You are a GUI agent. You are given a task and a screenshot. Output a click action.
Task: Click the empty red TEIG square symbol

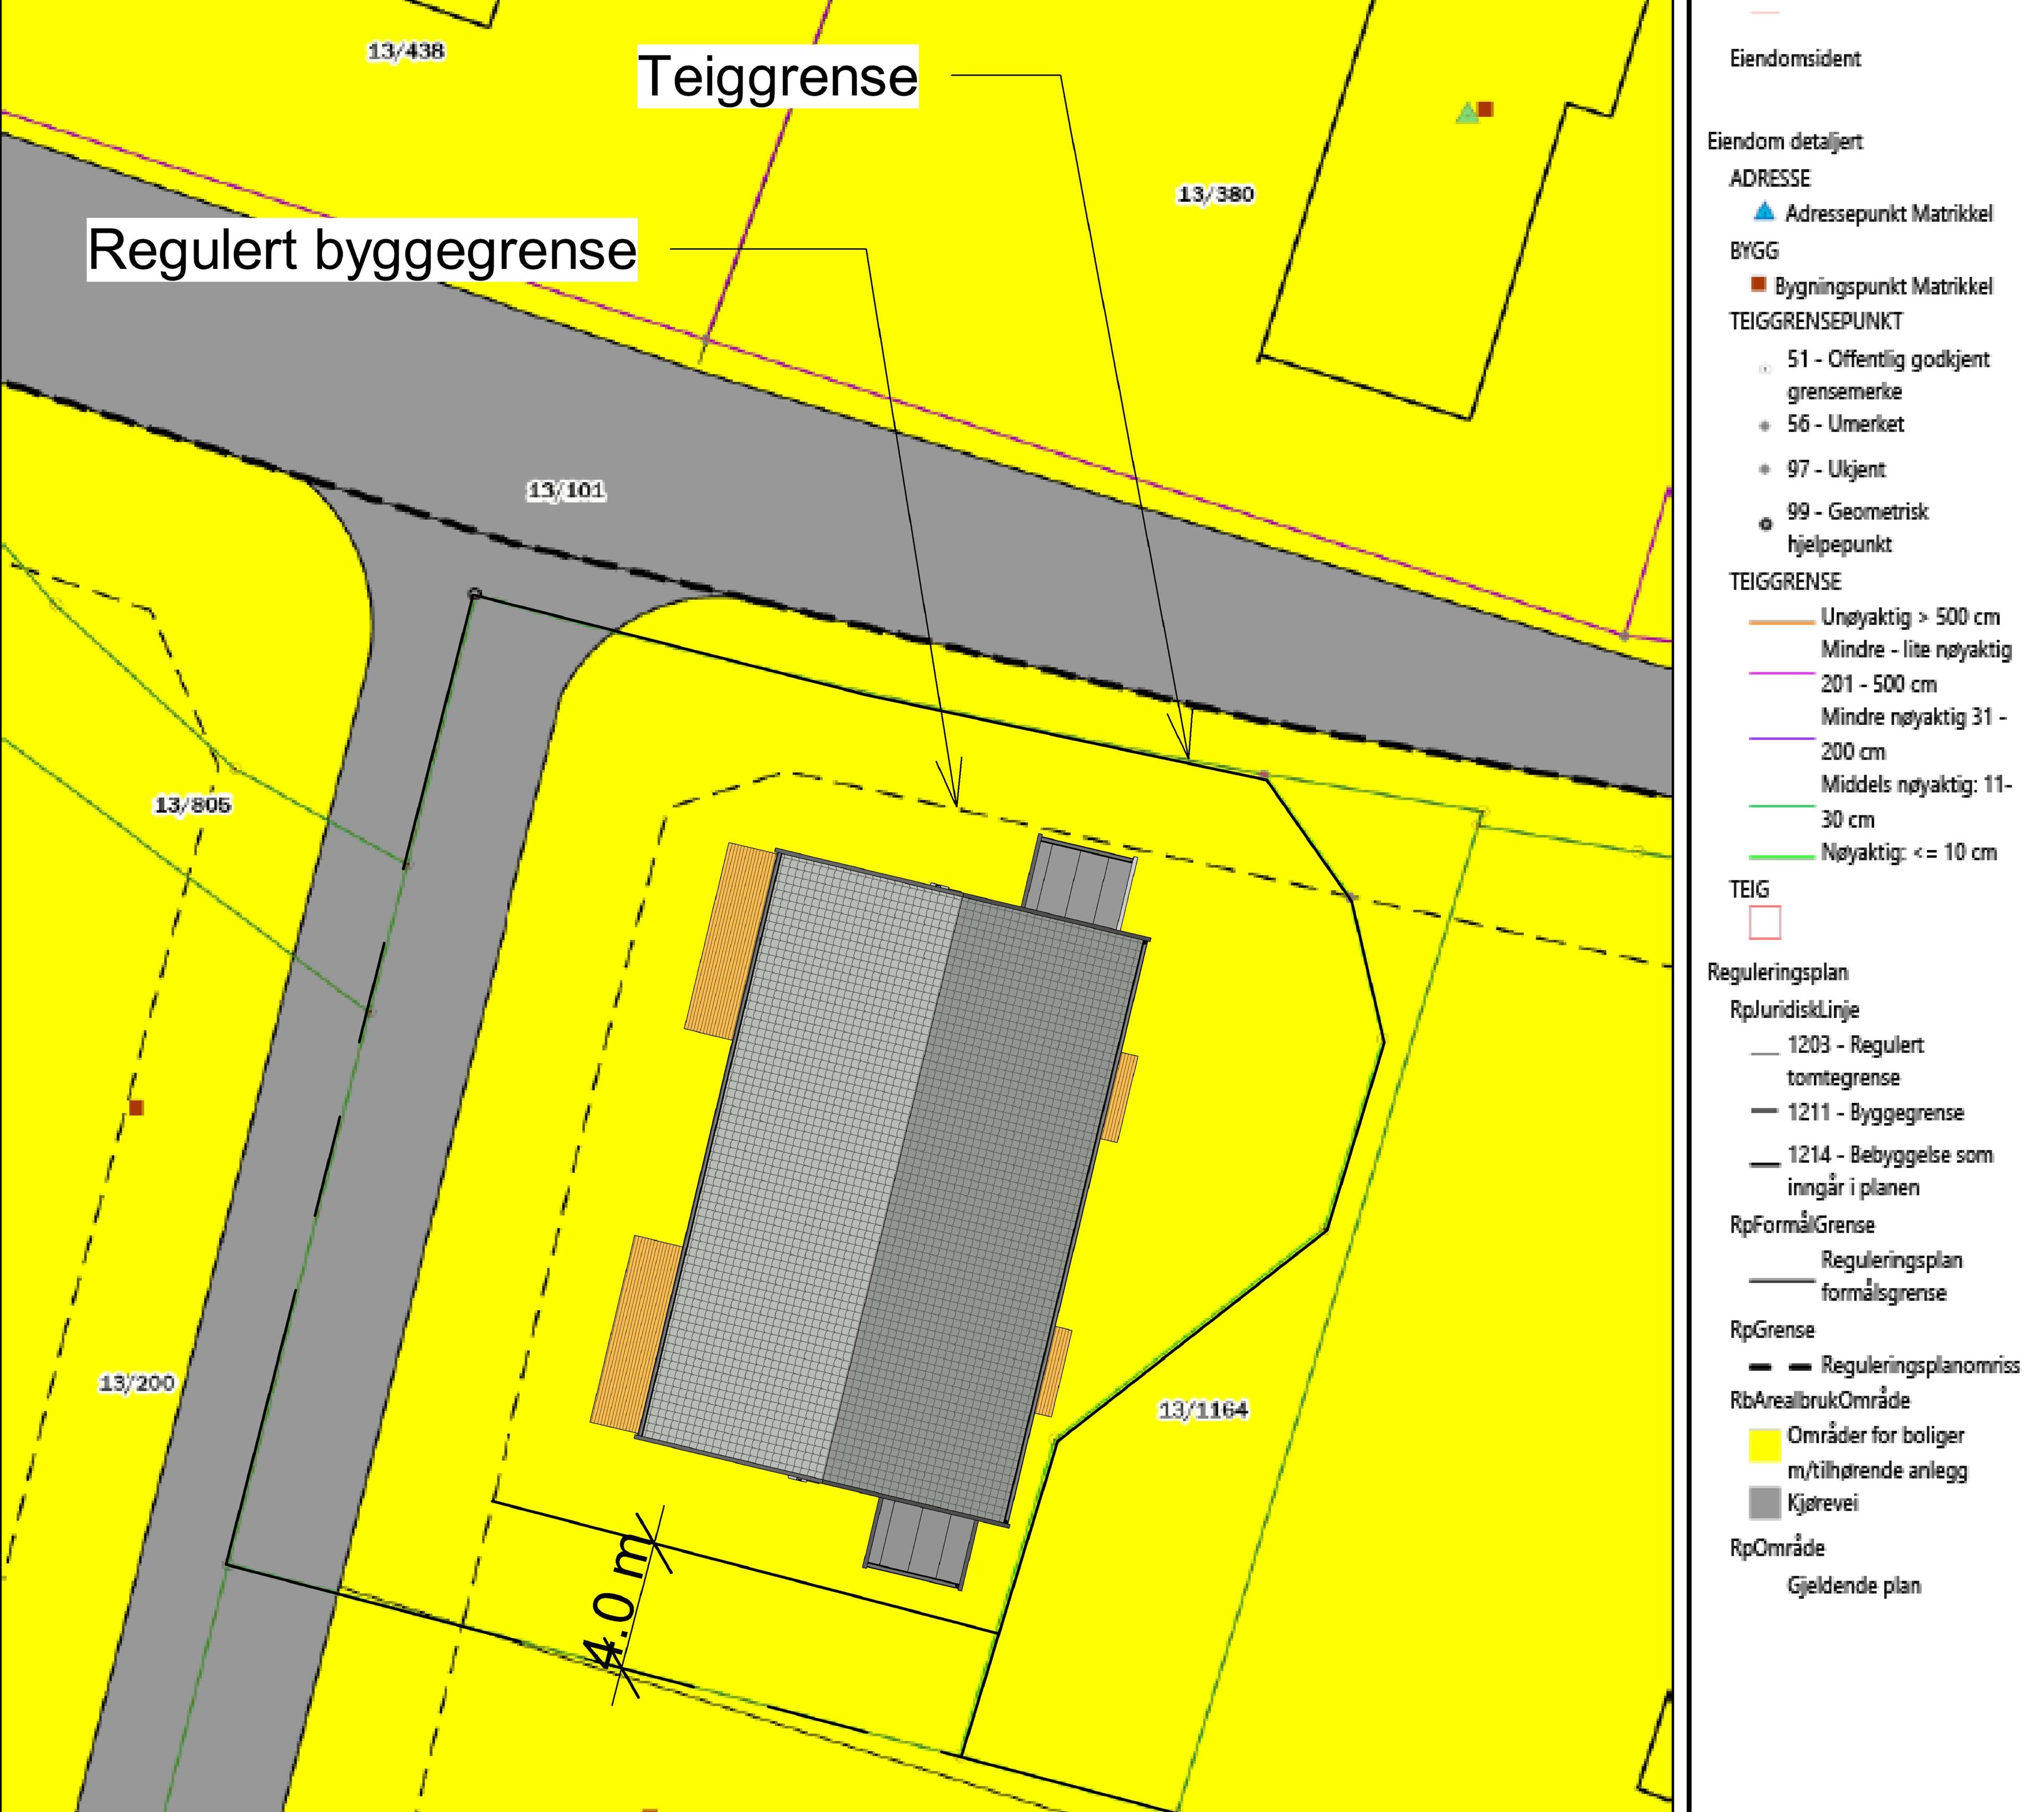coord(1765,922)
